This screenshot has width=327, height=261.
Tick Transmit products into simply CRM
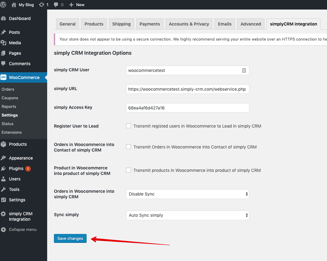129,170
